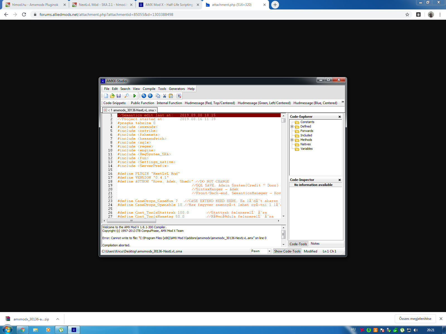Open the File menu in AMXX-Studio
The width and height of the screenshot is (446, 334).
click(107, 89)
